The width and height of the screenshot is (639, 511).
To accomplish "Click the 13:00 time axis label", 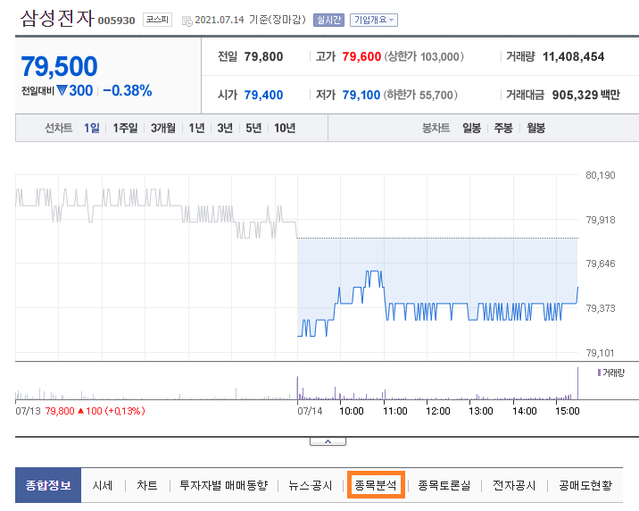I will [481, 411].
